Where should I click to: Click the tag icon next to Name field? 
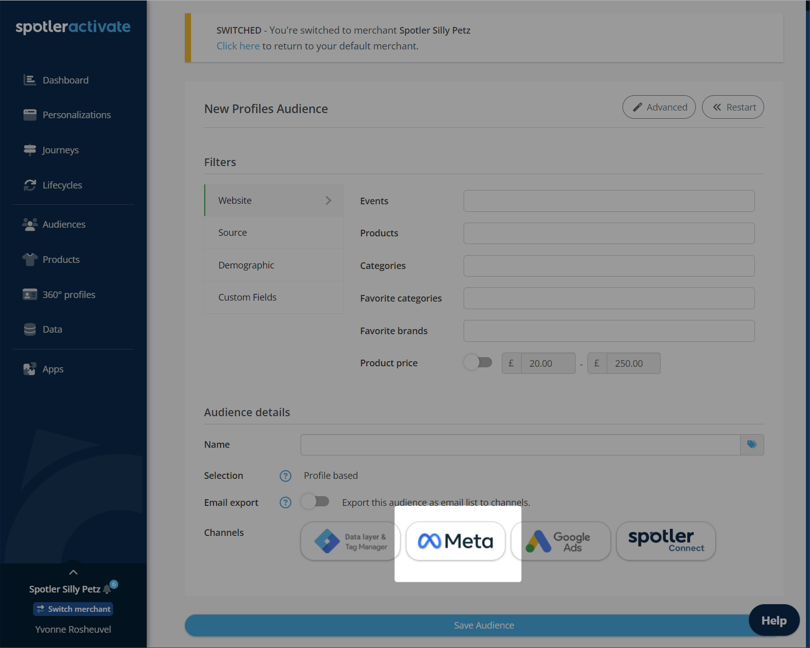pyautogui.click(x=752, y=445)
